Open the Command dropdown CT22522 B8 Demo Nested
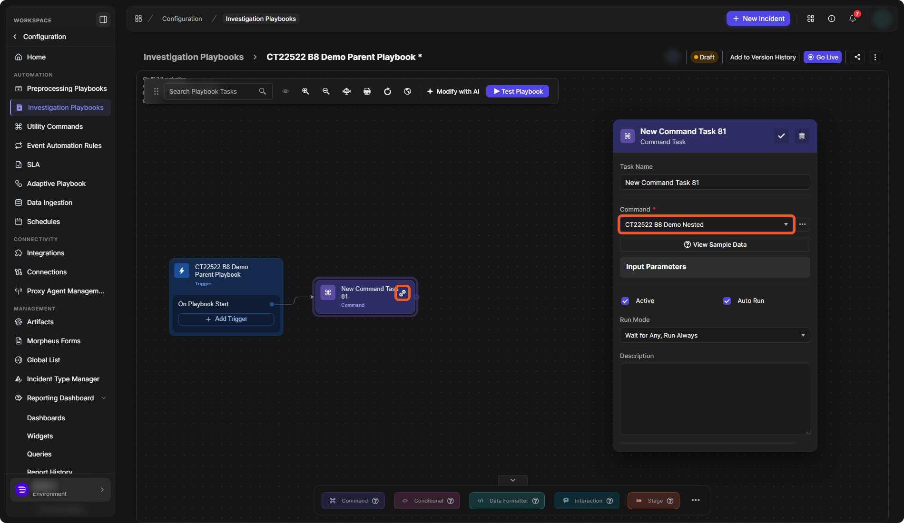 click(x=706, y=224)
